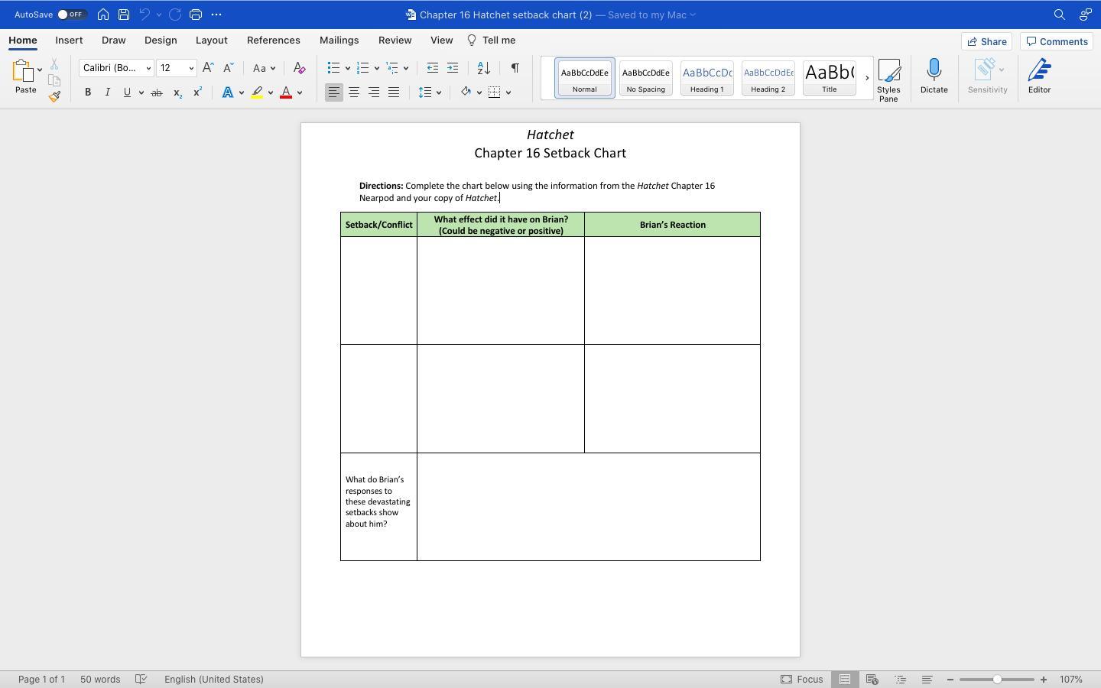Open the Review tab
This screenshot has width=1101, height=688.
click(395, 40)
